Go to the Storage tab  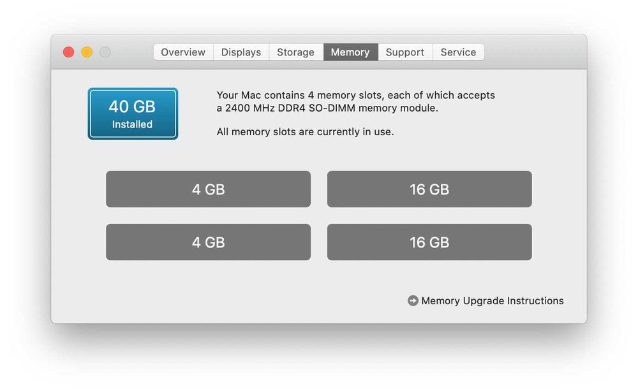coord(295,52)
